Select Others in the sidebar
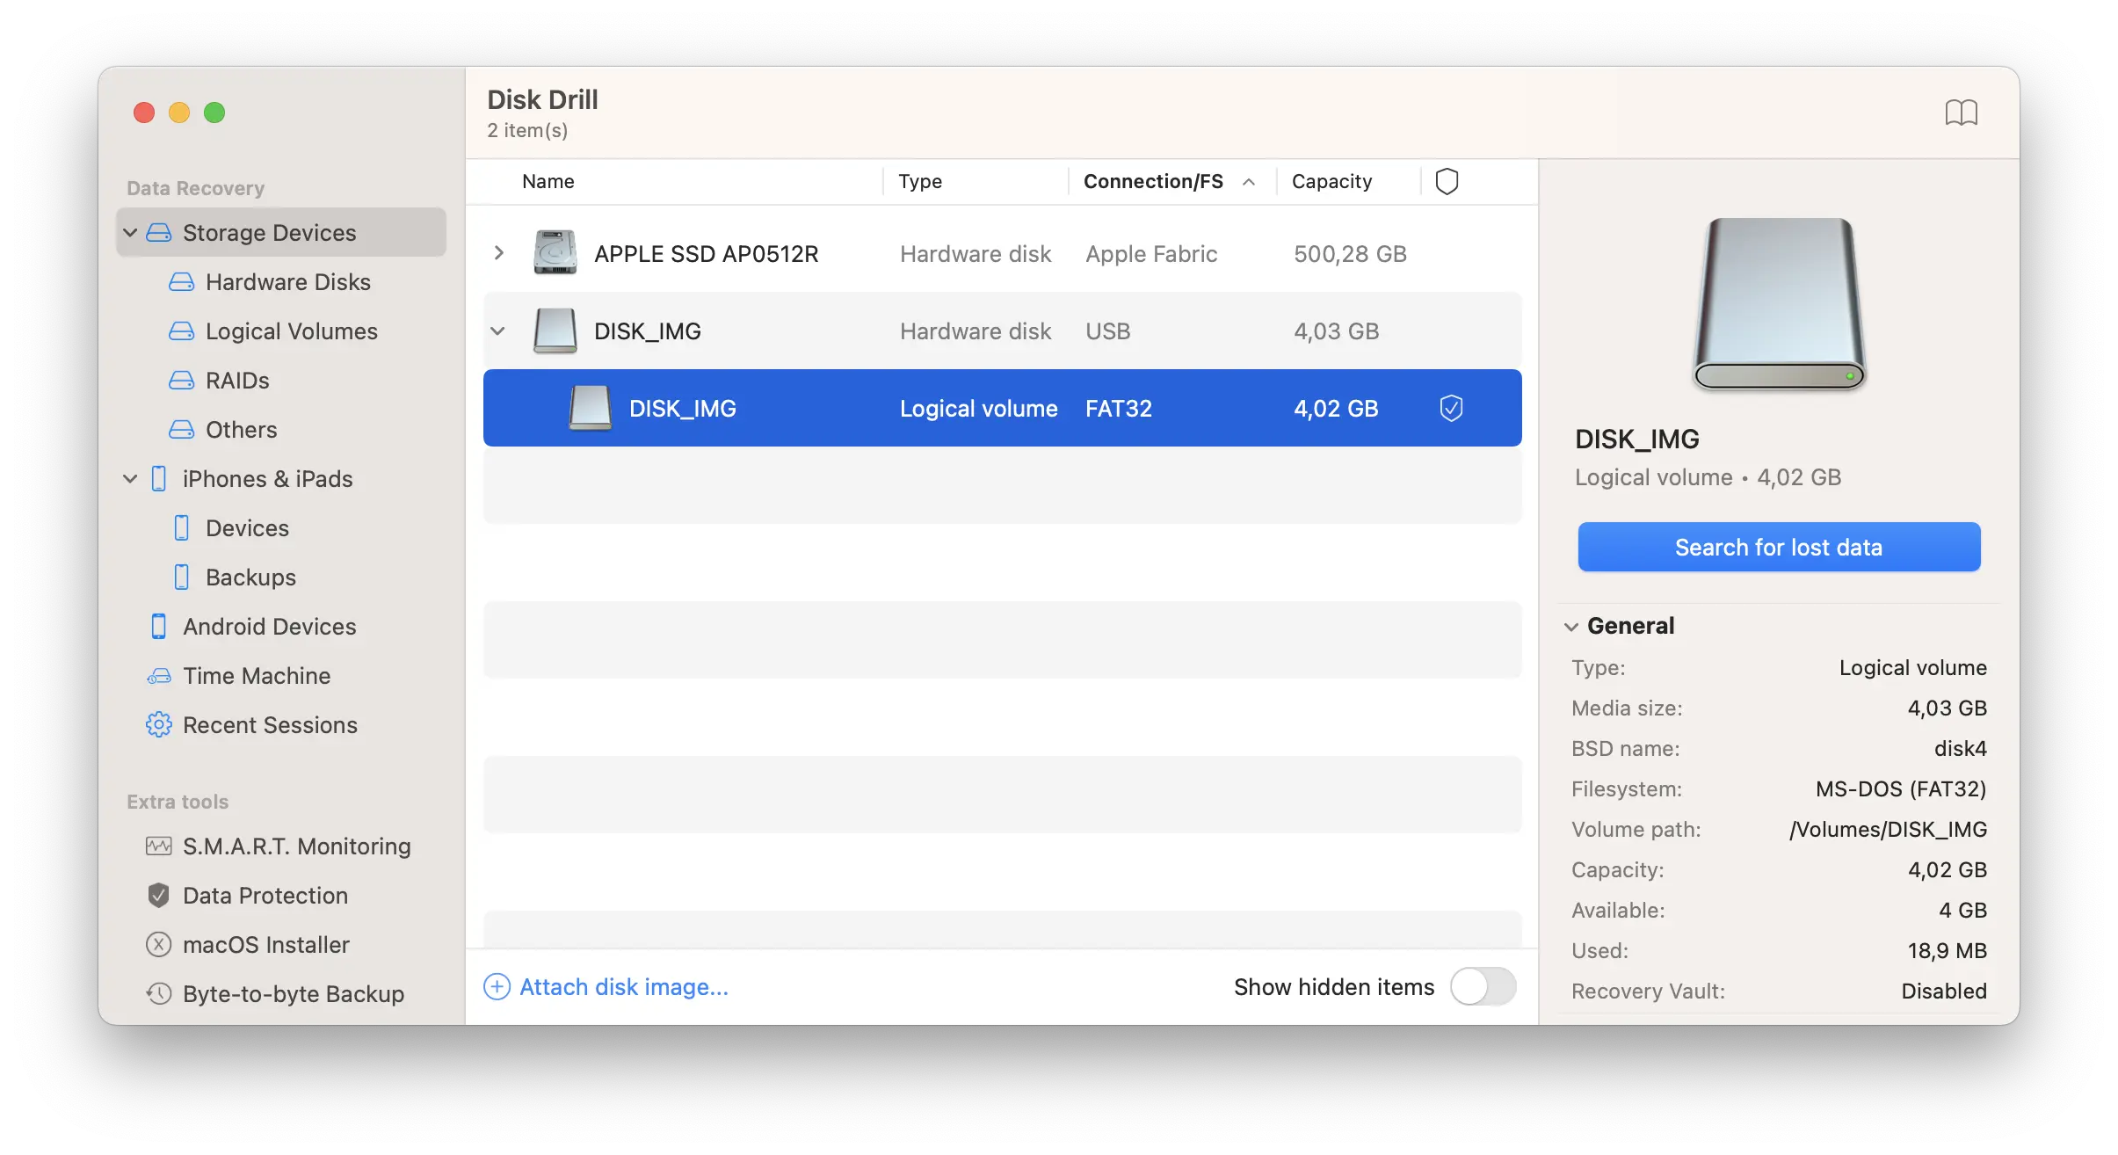Viewport: 2118px width, 1155px height. pyautogui.click(x=241, y=429)
